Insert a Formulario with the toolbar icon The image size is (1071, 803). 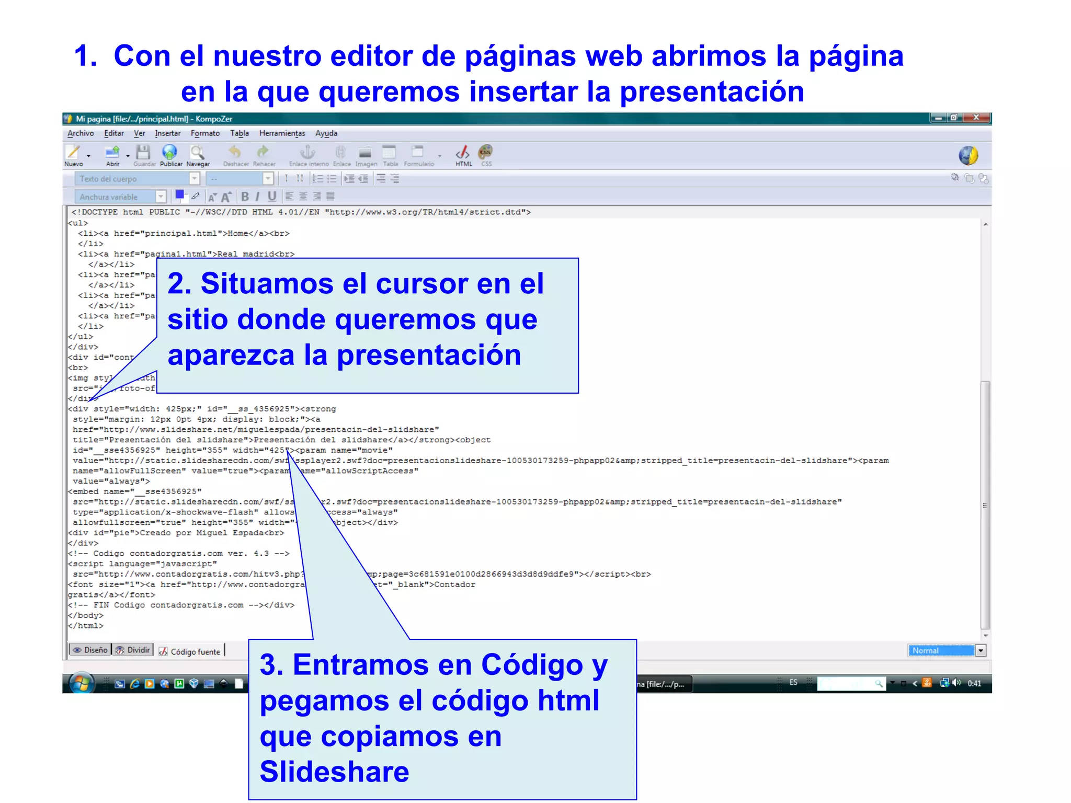[417, 152]
